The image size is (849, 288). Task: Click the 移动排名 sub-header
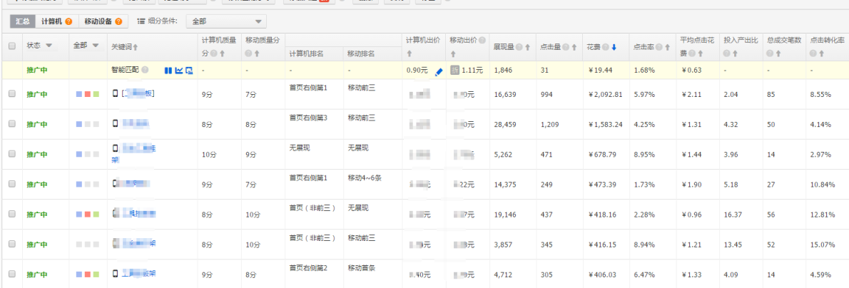pyautogui.click(x=360, y=54)
